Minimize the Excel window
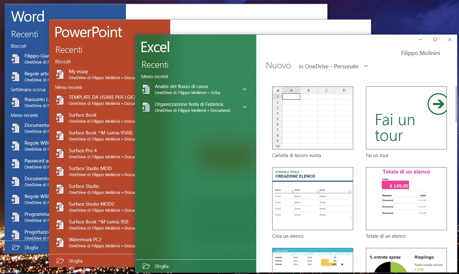Viewport: 459px width, 274px height. pyautogui.click(x=420, y=39)
